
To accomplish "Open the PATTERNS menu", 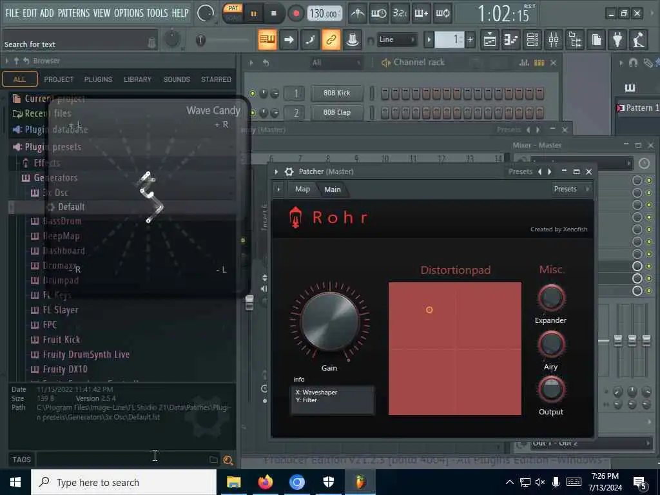I will point(73,13).
